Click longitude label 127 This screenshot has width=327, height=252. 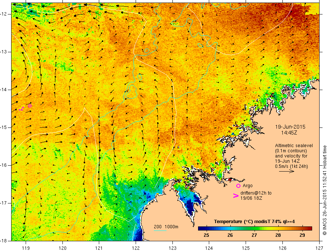[x=319, y=248]
